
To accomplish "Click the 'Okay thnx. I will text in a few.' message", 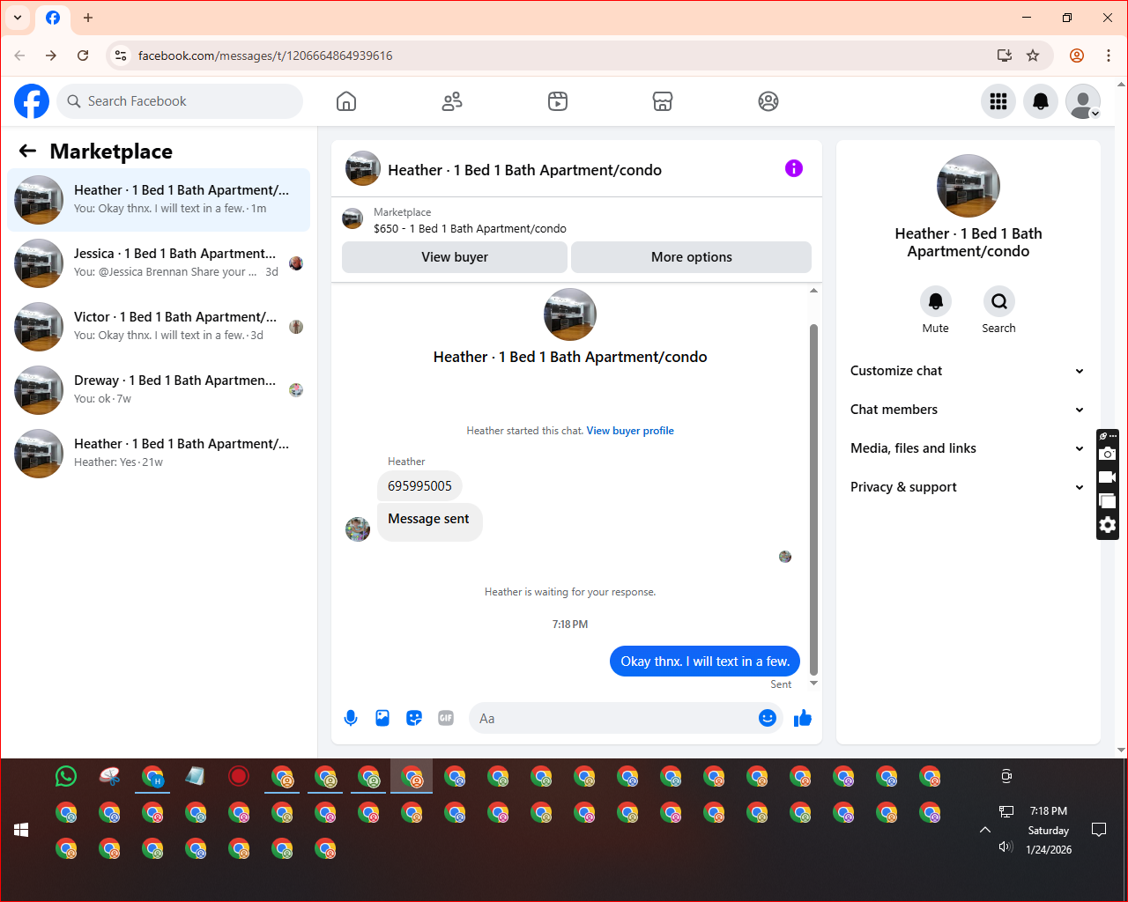I will pyautogui.click(x=705, y=662).
